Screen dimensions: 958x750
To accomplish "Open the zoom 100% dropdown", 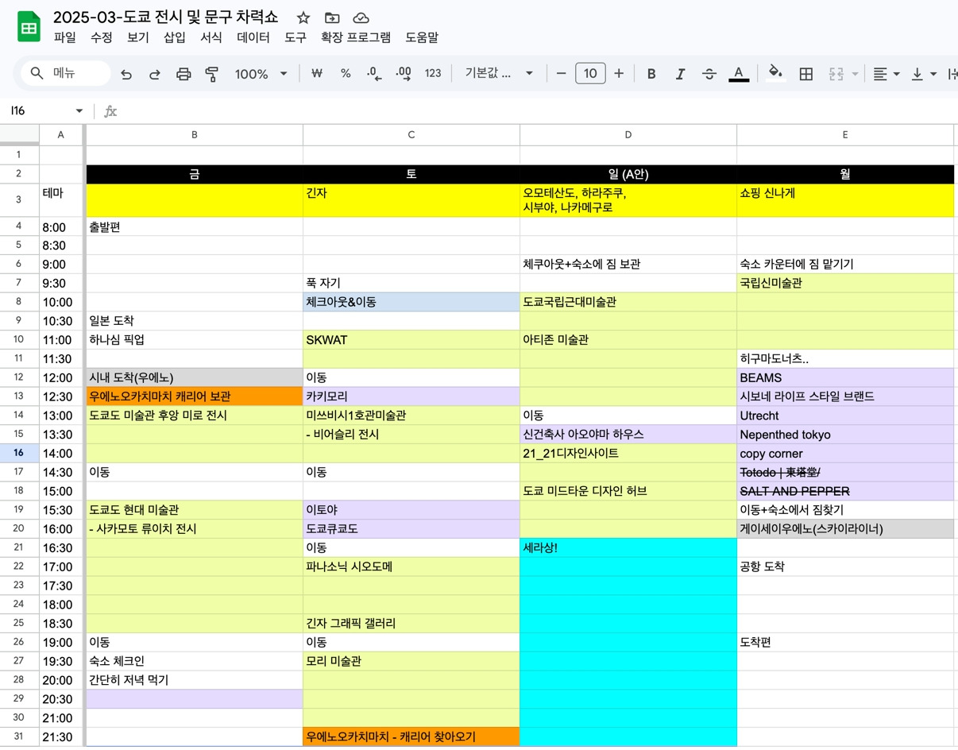I will pyautogui.click(x=261, y=74).
